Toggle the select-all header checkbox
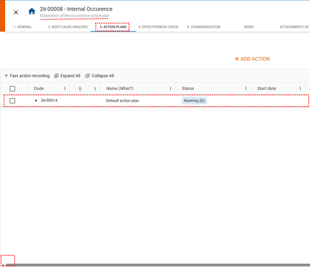This screenshot has width=310, height=267. point(12,89)
